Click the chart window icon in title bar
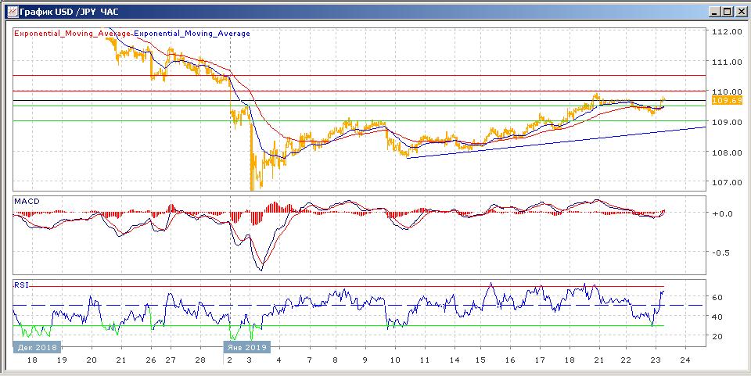The height and width of the screenshot is (376, 751). (x=9, y=11)
